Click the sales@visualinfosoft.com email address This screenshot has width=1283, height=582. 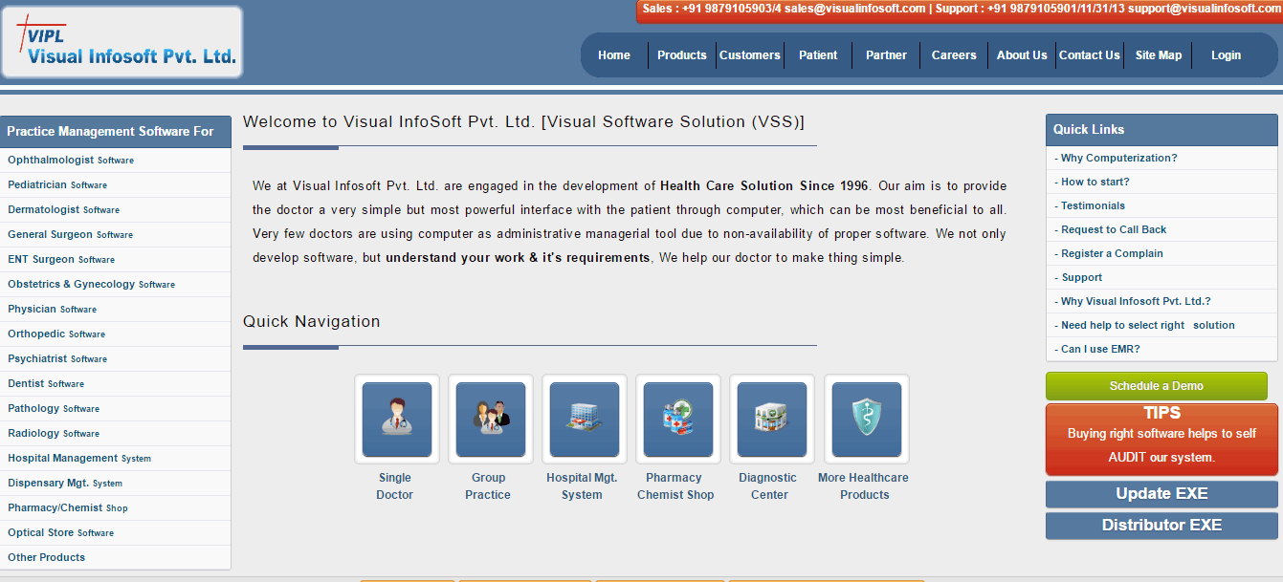click(x=855, y=9)
